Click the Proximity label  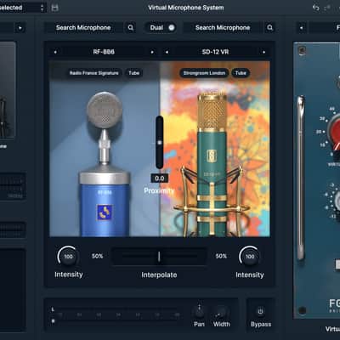[x=159, y=190]
